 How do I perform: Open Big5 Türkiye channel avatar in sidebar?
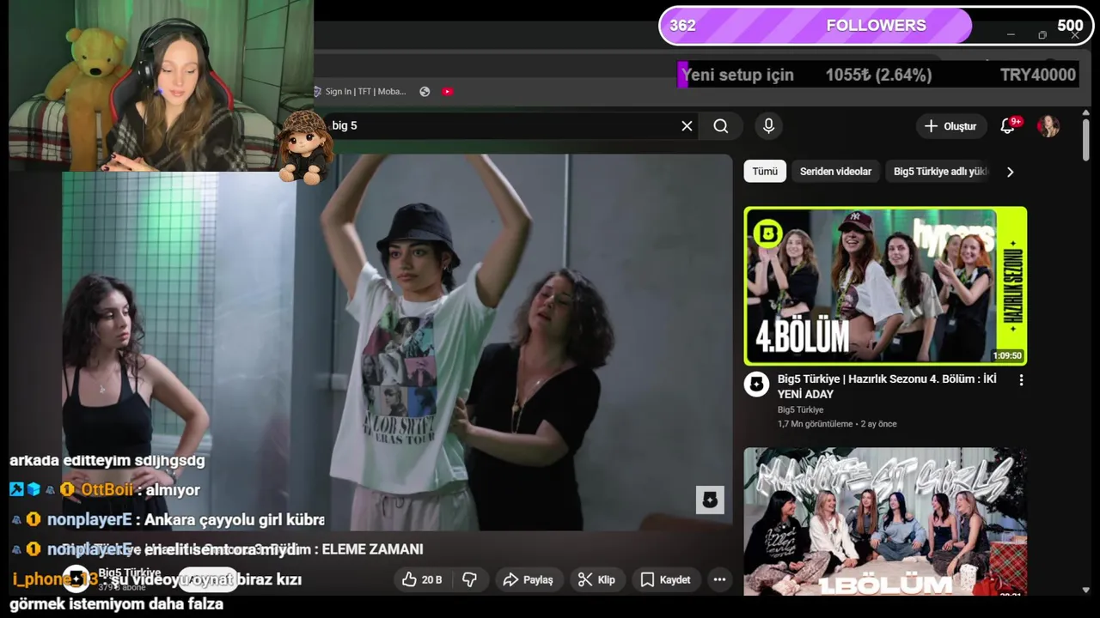(x=756, y=384)
